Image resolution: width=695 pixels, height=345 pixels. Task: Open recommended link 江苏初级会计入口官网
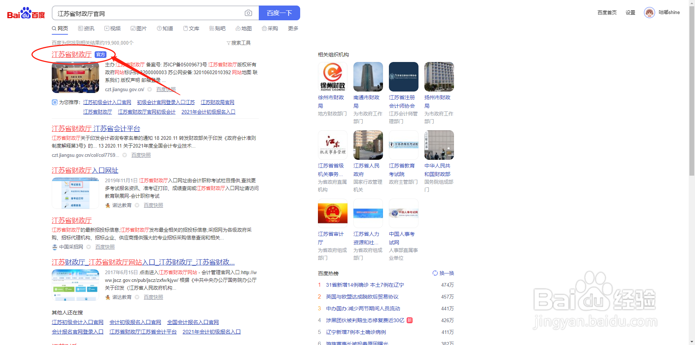click(x=107, y=102)
